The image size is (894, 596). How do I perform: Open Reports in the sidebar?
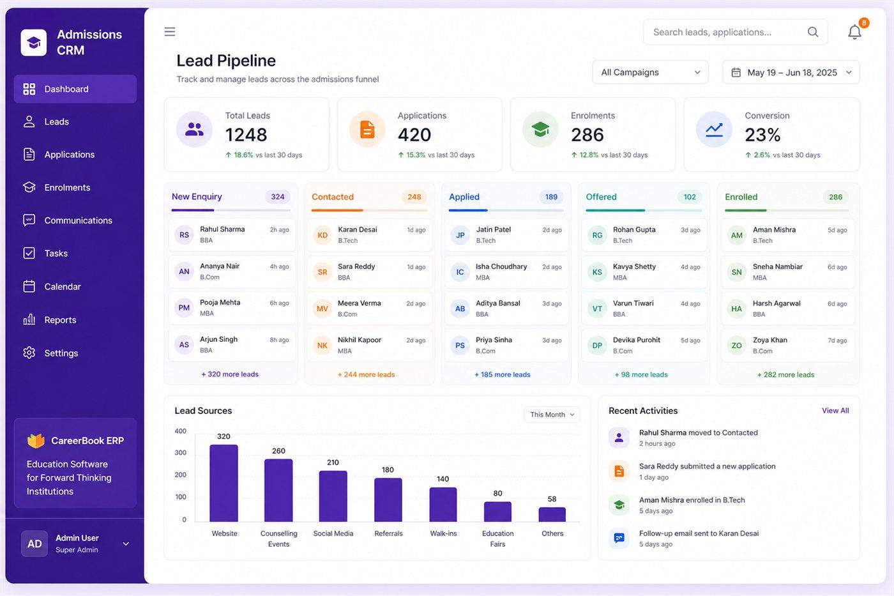point(75,320)
